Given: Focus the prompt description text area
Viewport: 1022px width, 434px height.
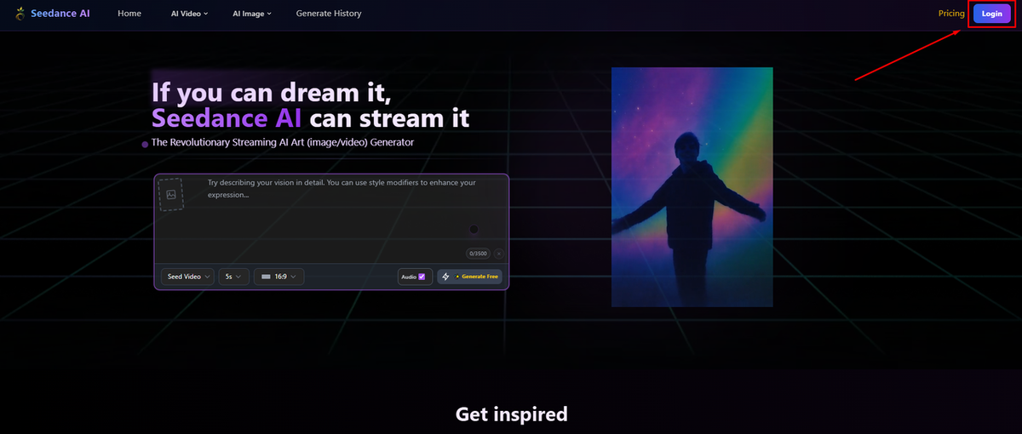Looking at the screenshot, I should tap(341, 213).
